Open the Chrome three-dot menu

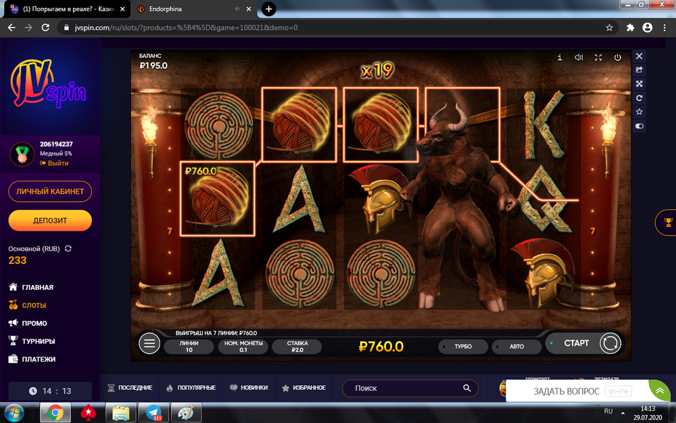pyautogui.click(x=665, y=28)
